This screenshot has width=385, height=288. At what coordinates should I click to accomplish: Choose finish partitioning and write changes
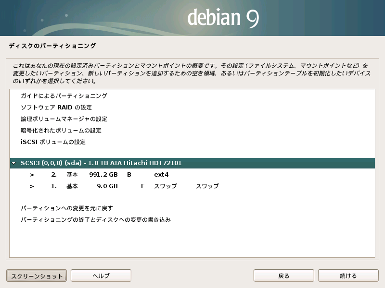pos(95,220)
